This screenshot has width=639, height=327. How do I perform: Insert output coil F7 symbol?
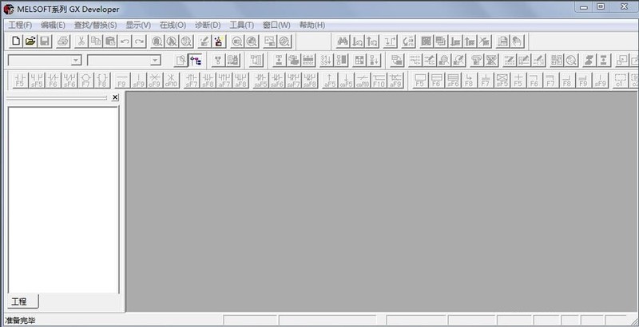(85, 80)
